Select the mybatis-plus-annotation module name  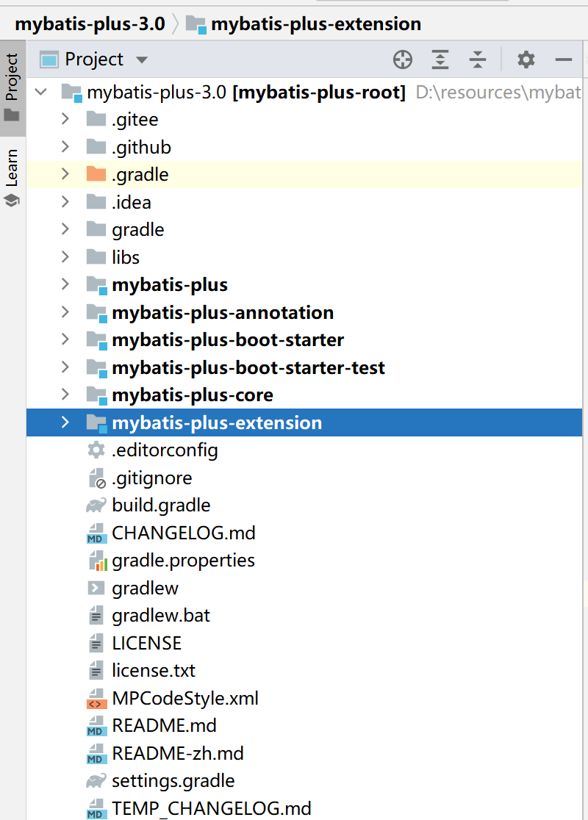223,313
